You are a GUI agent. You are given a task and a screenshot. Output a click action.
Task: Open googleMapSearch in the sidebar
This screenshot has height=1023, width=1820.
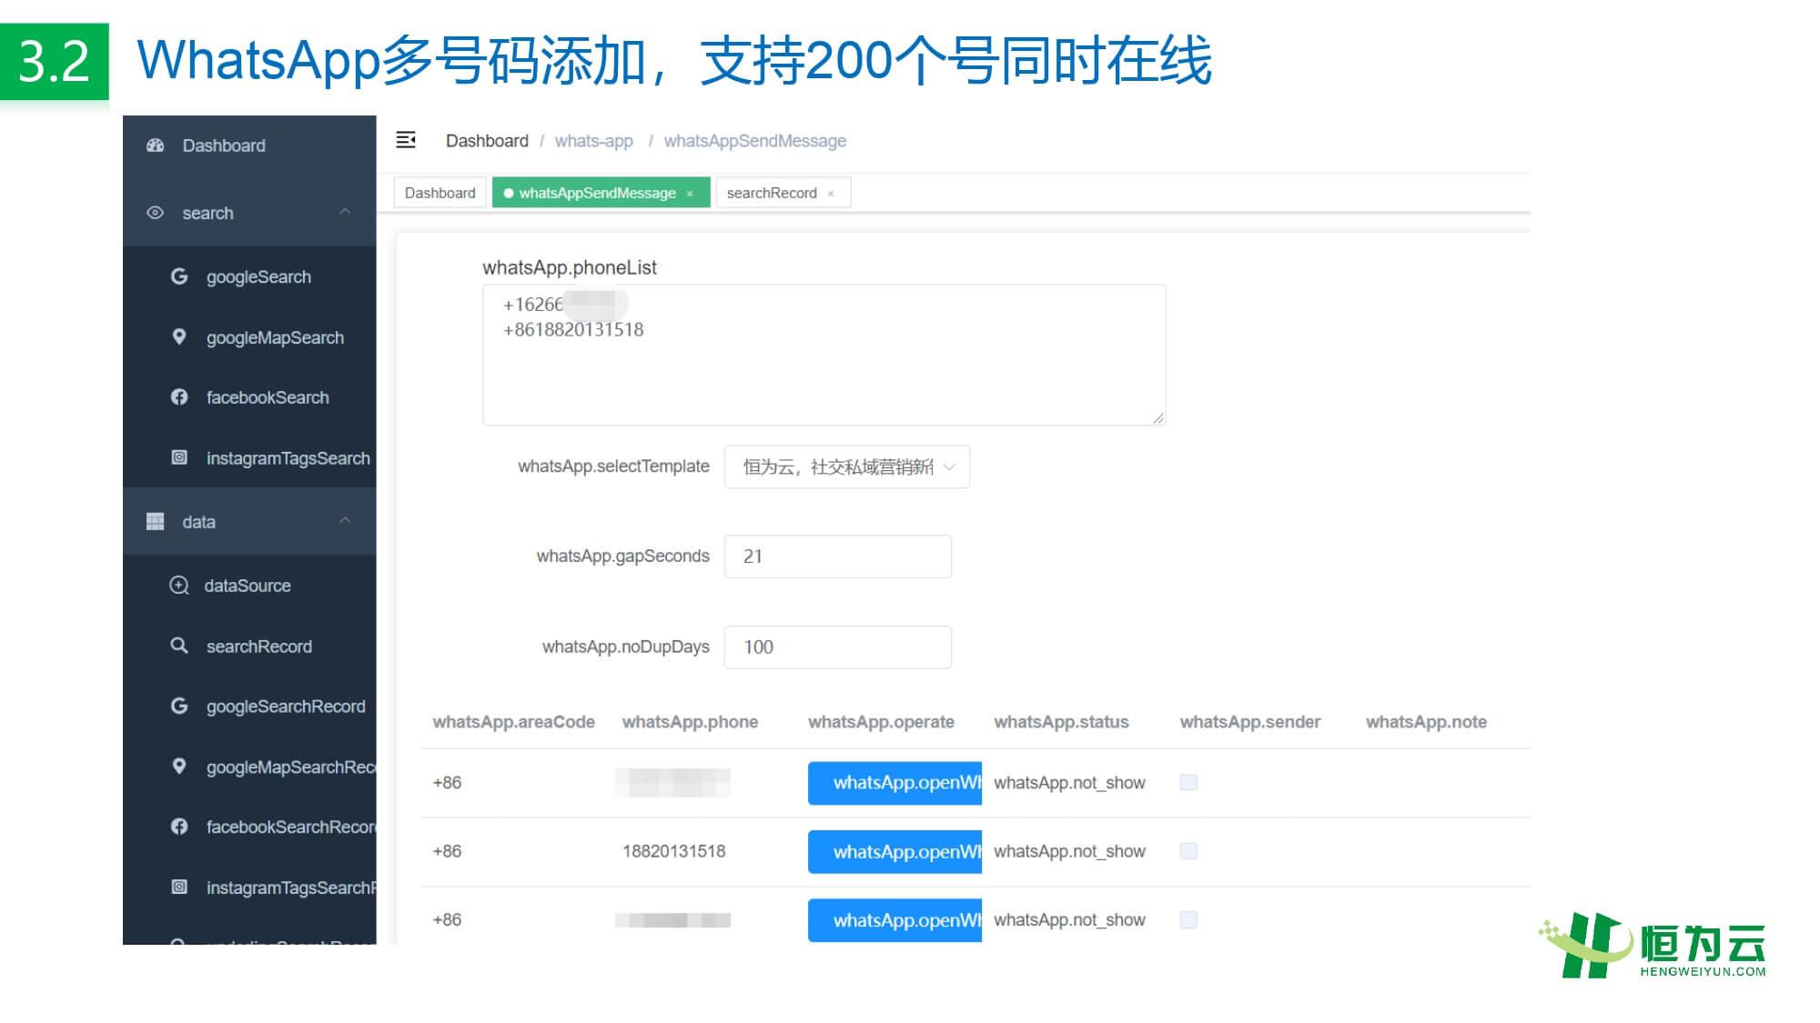click(249, 337)
